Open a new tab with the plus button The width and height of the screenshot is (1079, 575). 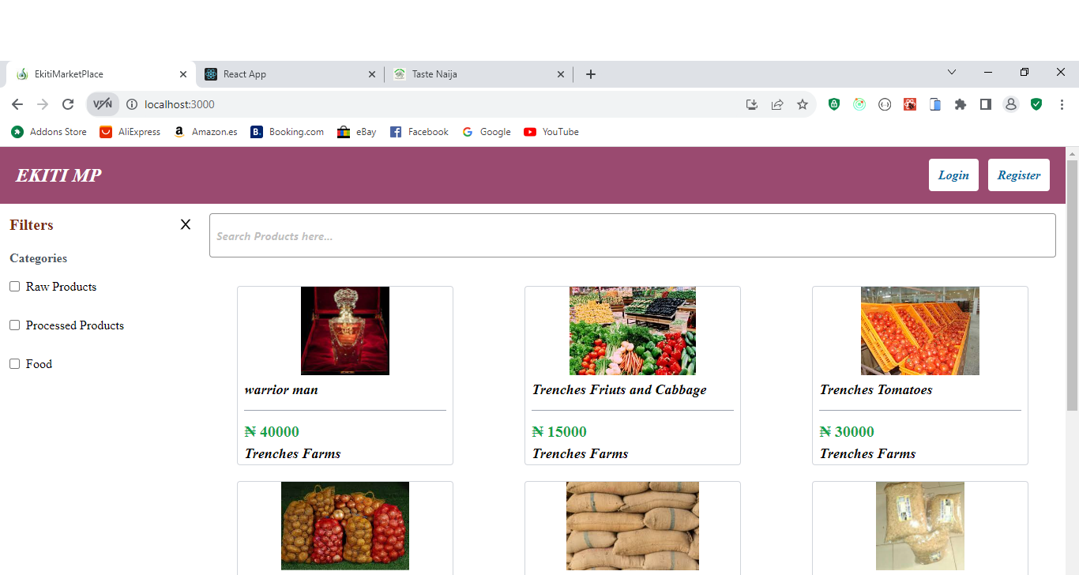point(590,74)
